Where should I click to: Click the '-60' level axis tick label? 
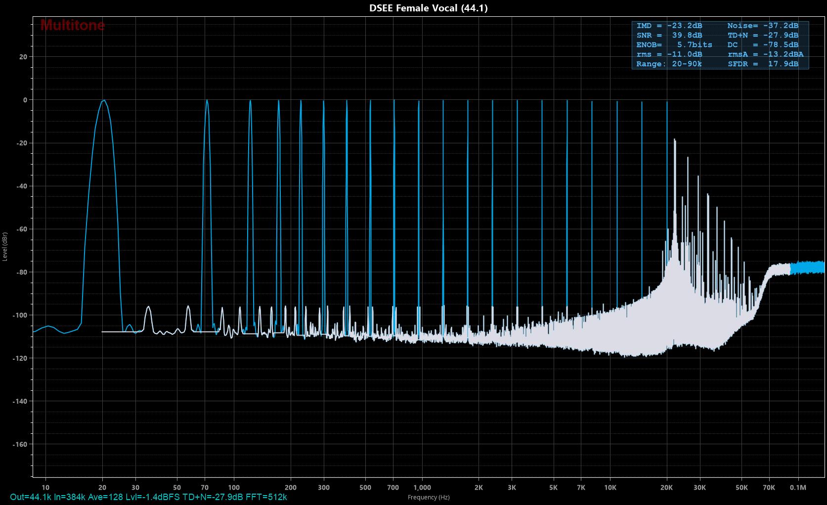click(22, 229)
